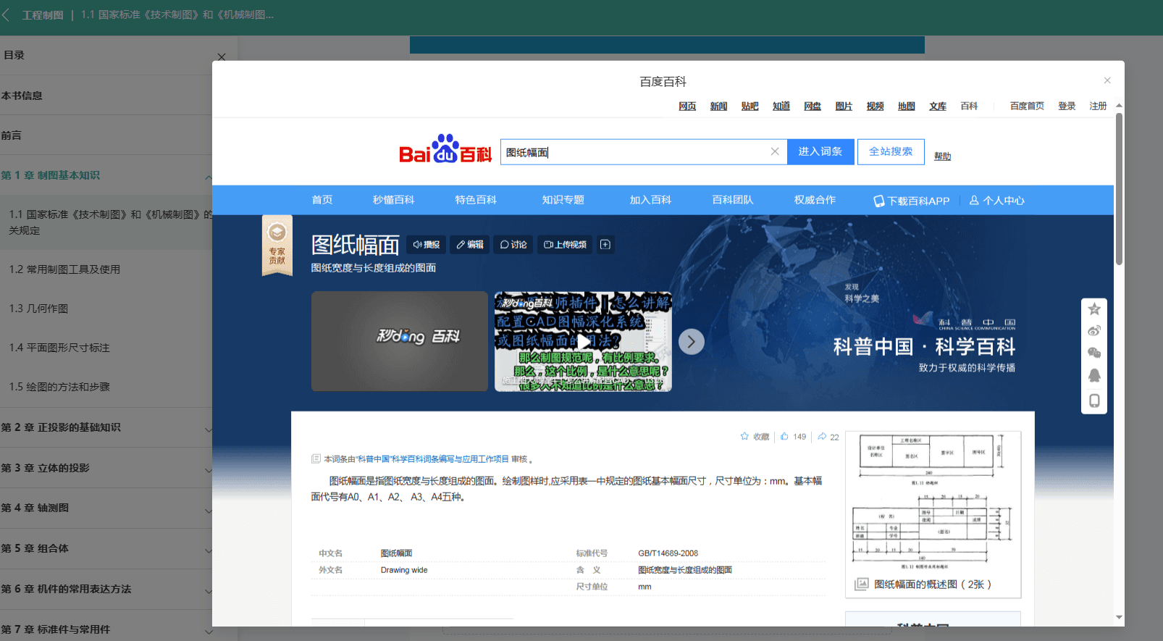
Task: Close the 目录 sidebar panel
Action: (x=222, y=56)
